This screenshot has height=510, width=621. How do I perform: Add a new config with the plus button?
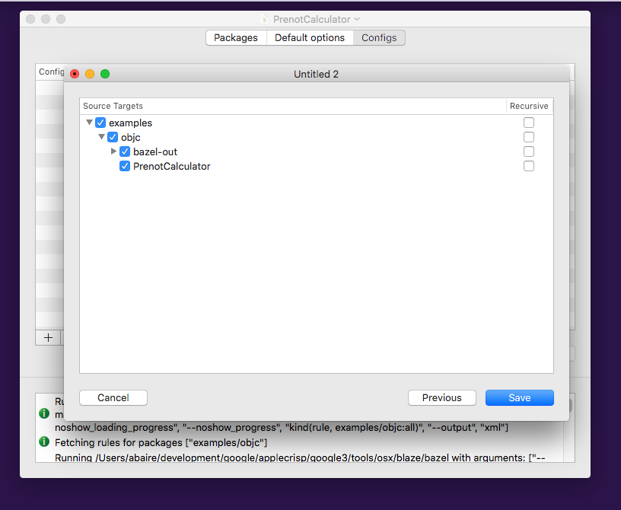(48, 338)
